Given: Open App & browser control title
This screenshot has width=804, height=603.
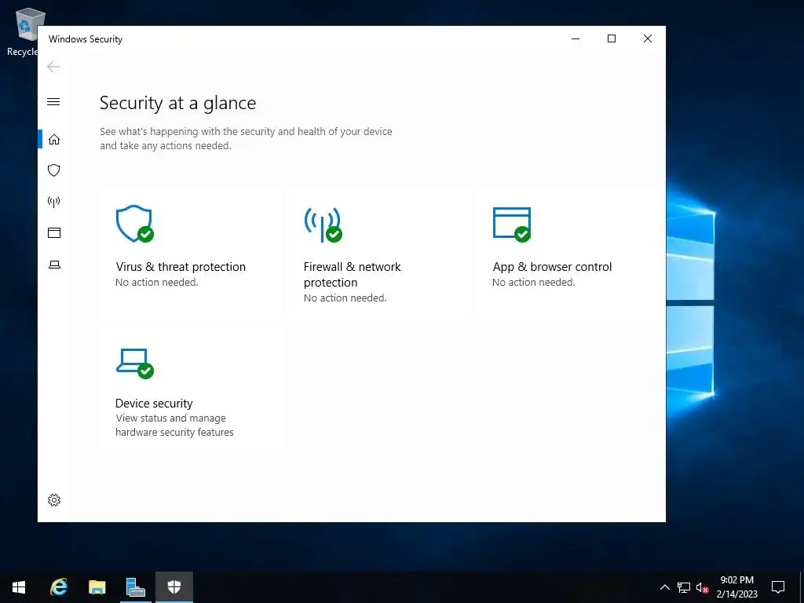Looking at the screenshot, I should [552, 267].
